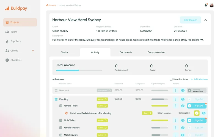Open Suppliers in the sidebar

(x=20, y=41)
